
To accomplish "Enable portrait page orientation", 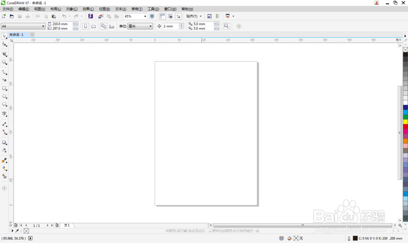I will [85, 26].
